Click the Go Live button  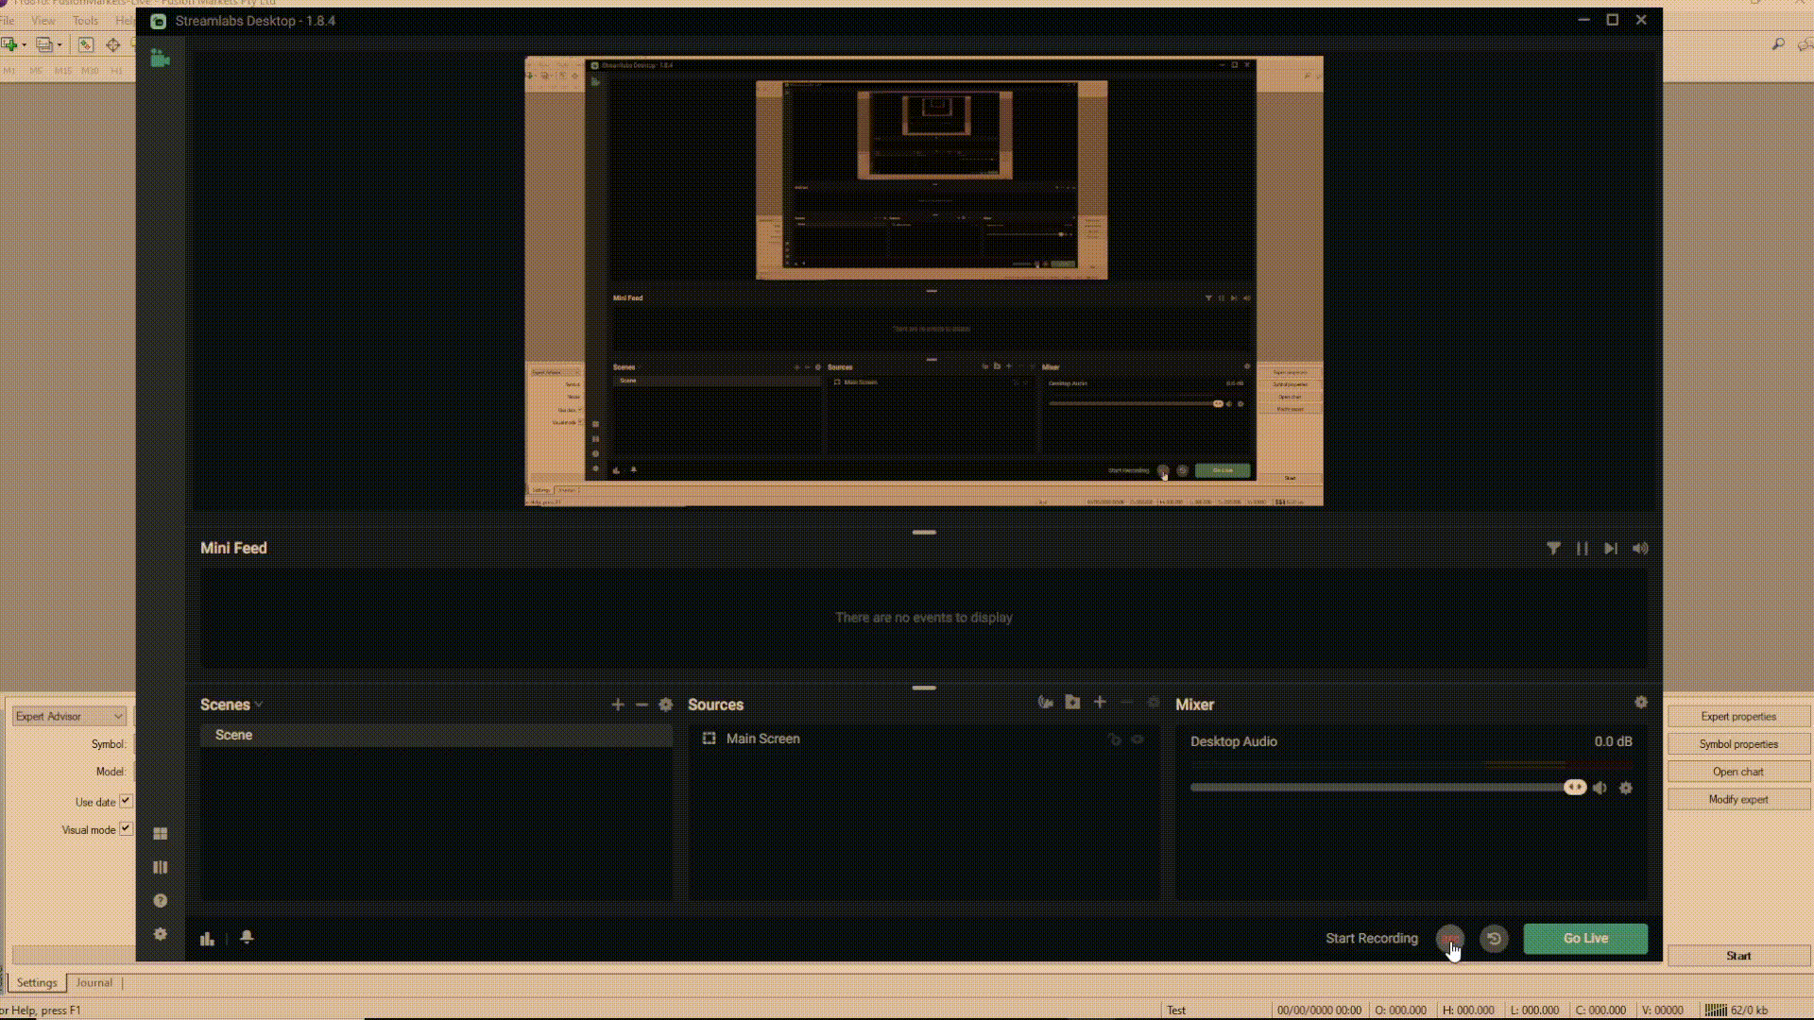click(1585, 939)
